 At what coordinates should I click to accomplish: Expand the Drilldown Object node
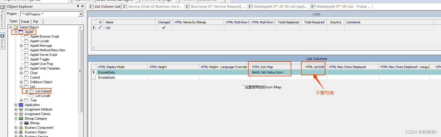(21, 82)
